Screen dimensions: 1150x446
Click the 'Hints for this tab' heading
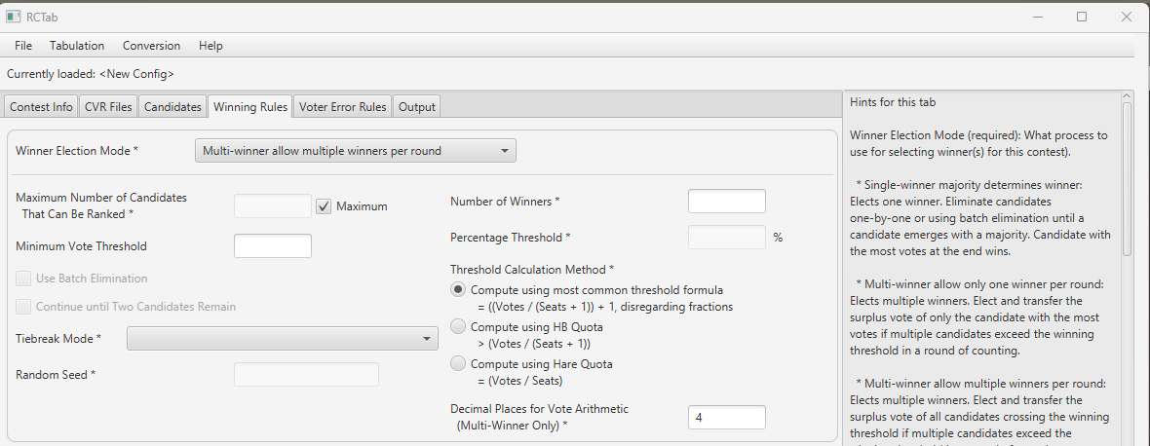893,102
